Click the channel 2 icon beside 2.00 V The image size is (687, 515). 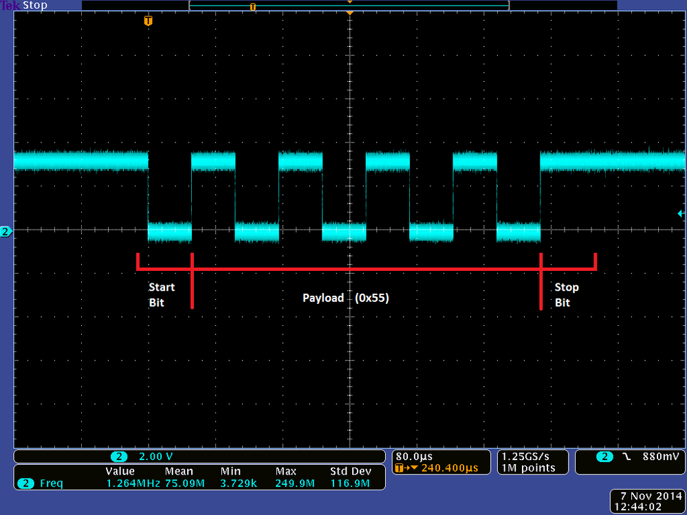[119, 456]
